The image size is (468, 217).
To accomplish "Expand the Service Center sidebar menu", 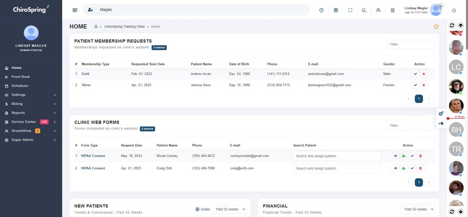I will (31, 122).
